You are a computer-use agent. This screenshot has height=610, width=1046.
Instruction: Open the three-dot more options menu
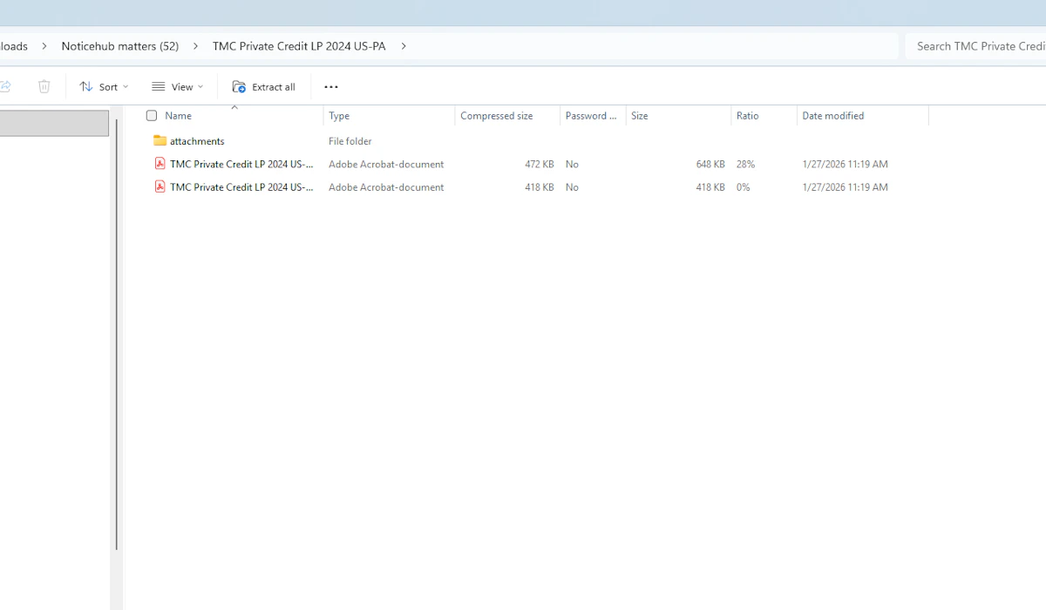tap(331, 86)
